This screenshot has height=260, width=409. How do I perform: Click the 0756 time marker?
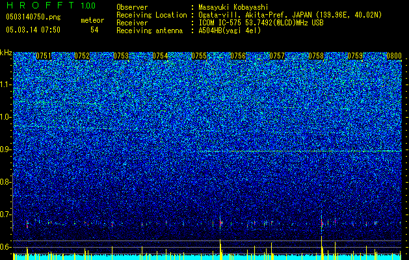point(238,56)
